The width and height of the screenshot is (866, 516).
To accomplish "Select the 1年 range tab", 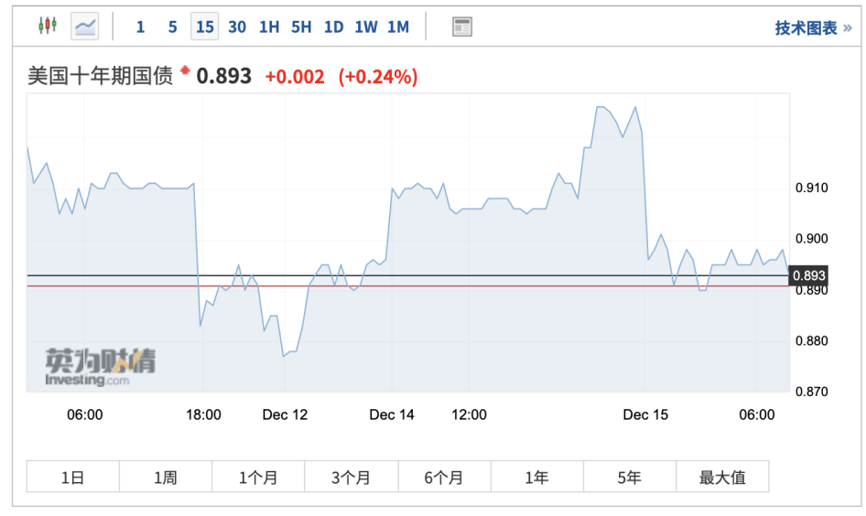I will coord(536,477).
